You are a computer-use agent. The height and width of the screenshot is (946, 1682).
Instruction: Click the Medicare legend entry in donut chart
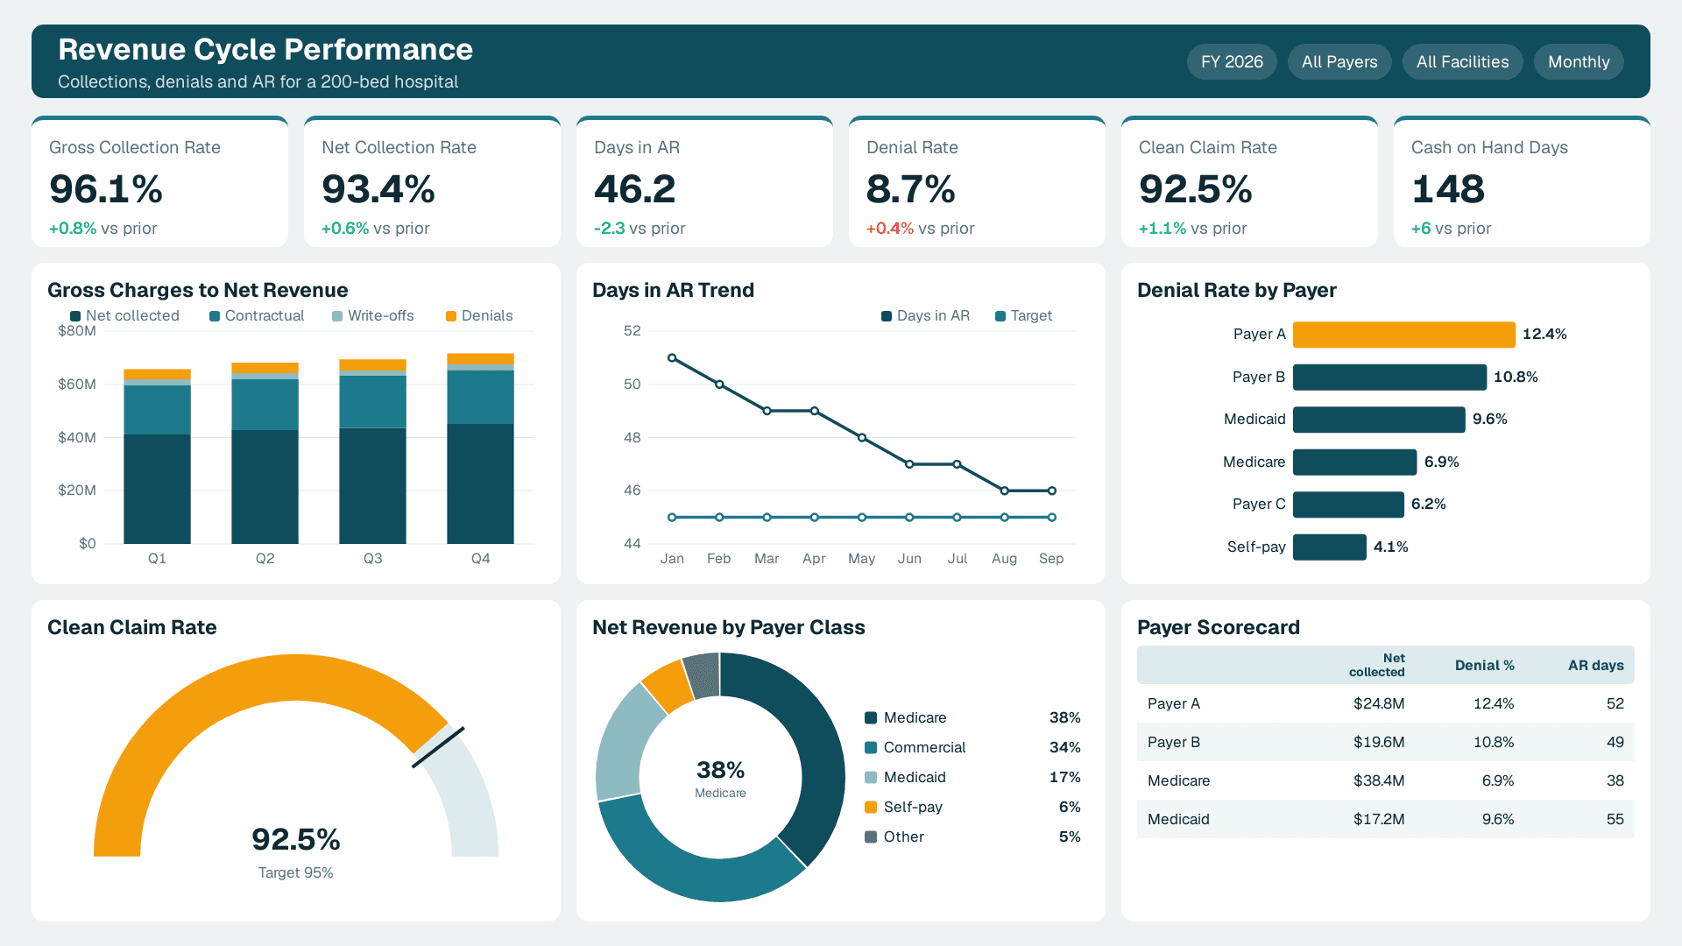(x=972, y=717)
